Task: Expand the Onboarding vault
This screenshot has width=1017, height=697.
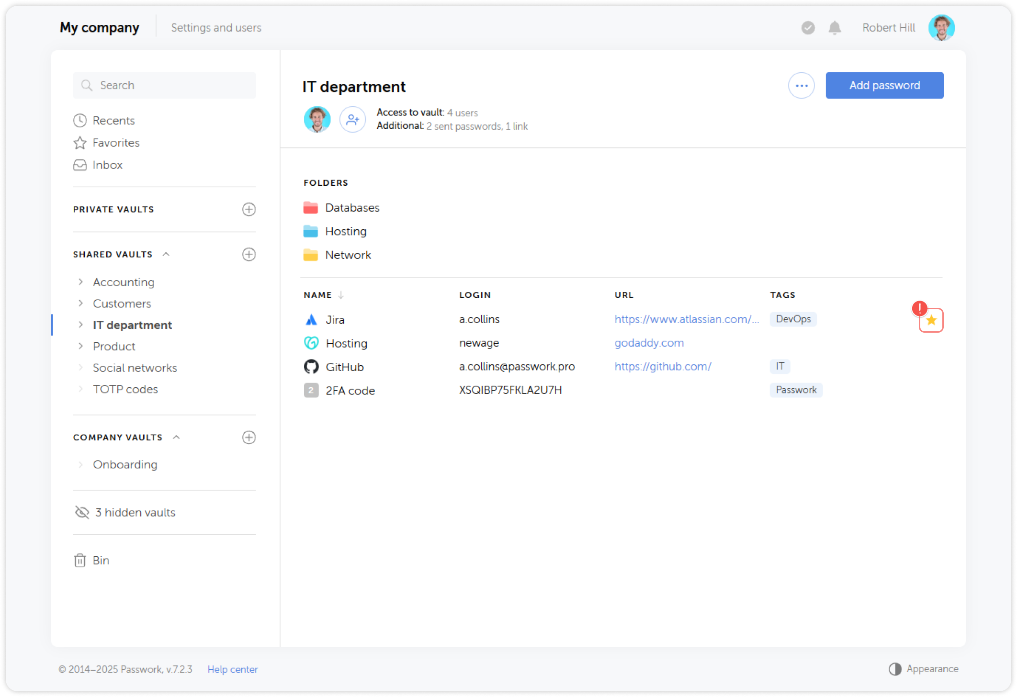Action: [x=80, y=464]
